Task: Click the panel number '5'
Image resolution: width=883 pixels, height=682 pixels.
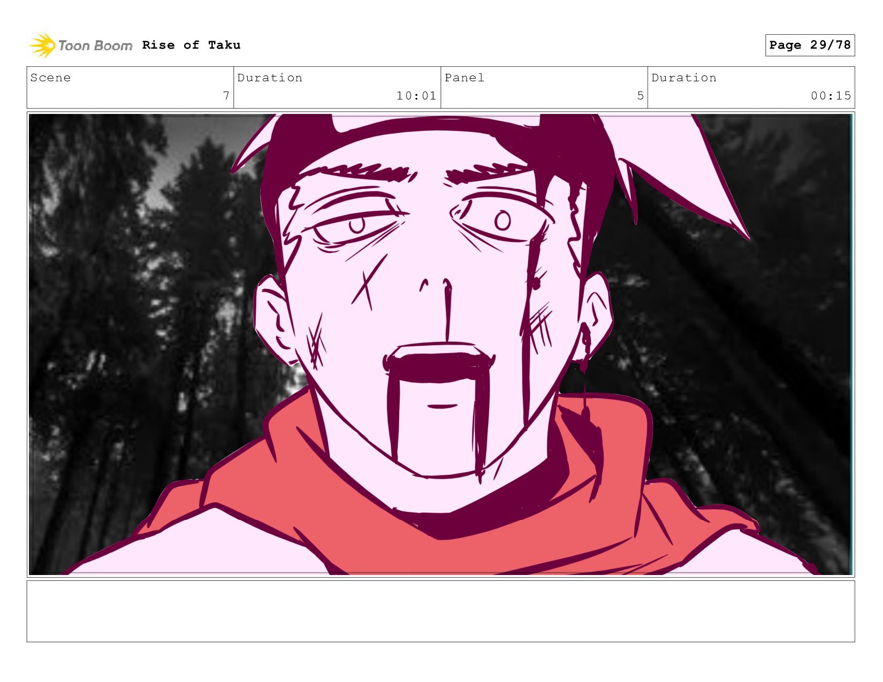Action: pyautogui.click(x=641, y=96)
